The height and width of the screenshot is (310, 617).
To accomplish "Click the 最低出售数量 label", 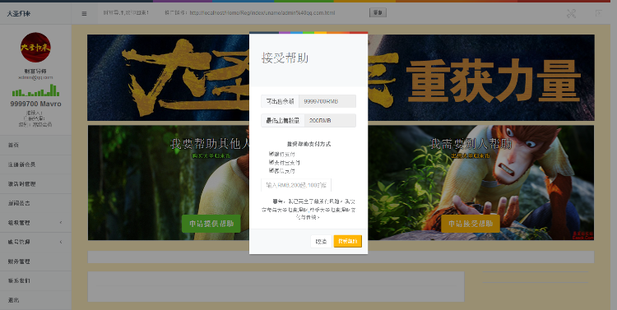I will (283, 120).
